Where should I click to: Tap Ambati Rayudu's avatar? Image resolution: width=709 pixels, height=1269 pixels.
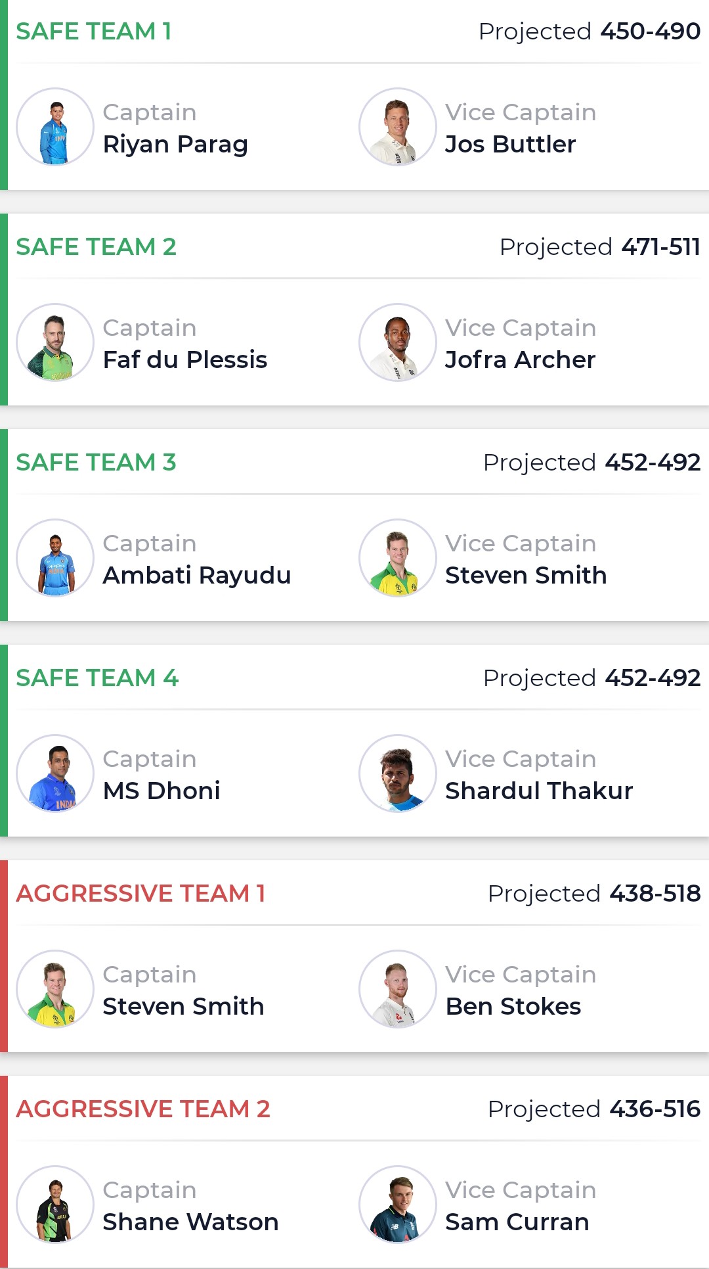point(55,558)
